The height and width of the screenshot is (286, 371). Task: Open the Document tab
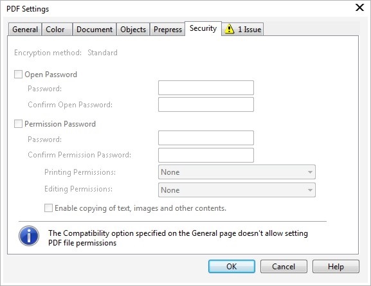point(95,30)
